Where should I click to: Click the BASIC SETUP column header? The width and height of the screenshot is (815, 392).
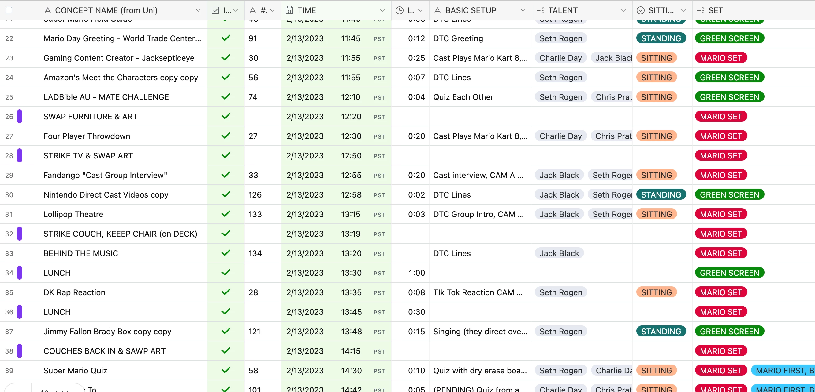click(471, 10)
